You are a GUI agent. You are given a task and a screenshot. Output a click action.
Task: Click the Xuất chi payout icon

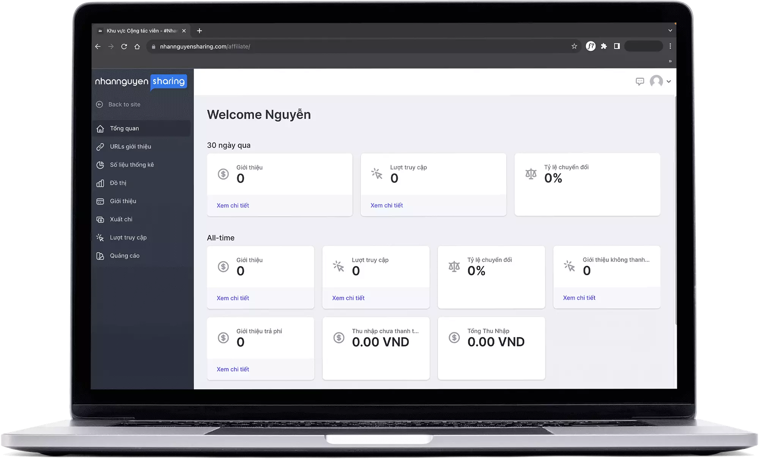click(x=100, y=219)
